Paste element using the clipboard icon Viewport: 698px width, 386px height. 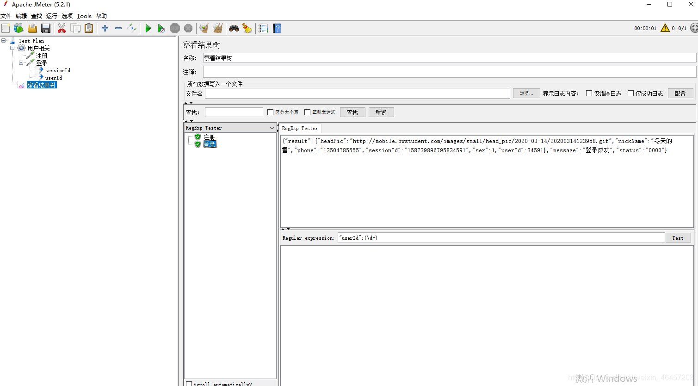(89, 29)
